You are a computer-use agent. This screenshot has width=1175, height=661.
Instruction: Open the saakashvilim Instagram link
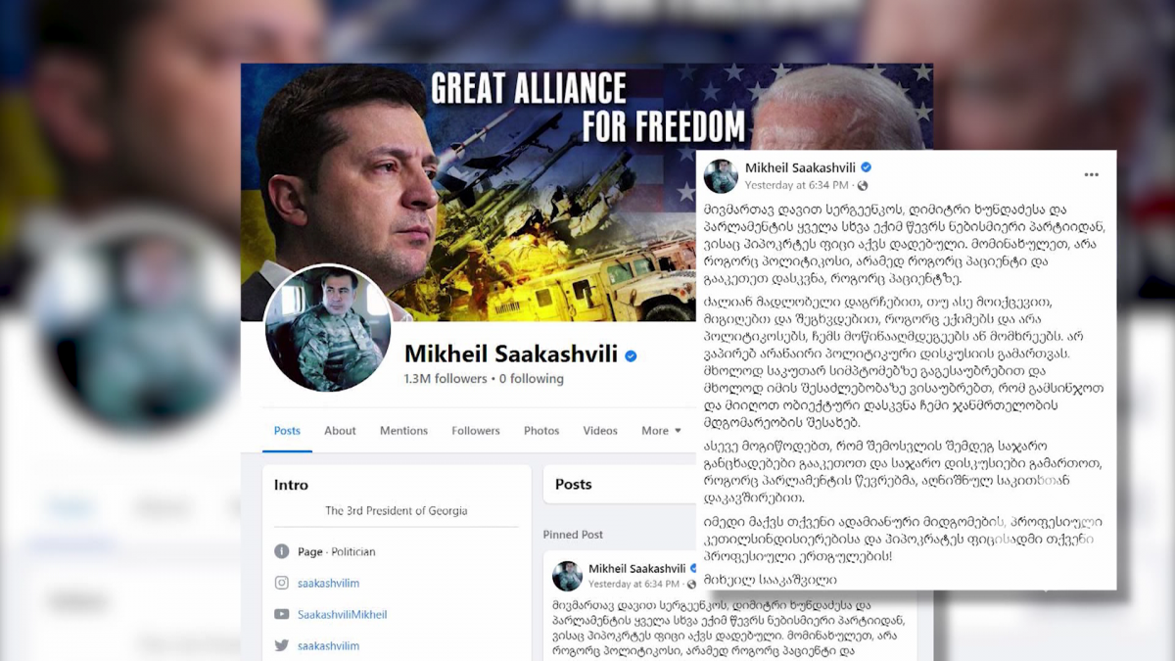(x=328, y=583)
